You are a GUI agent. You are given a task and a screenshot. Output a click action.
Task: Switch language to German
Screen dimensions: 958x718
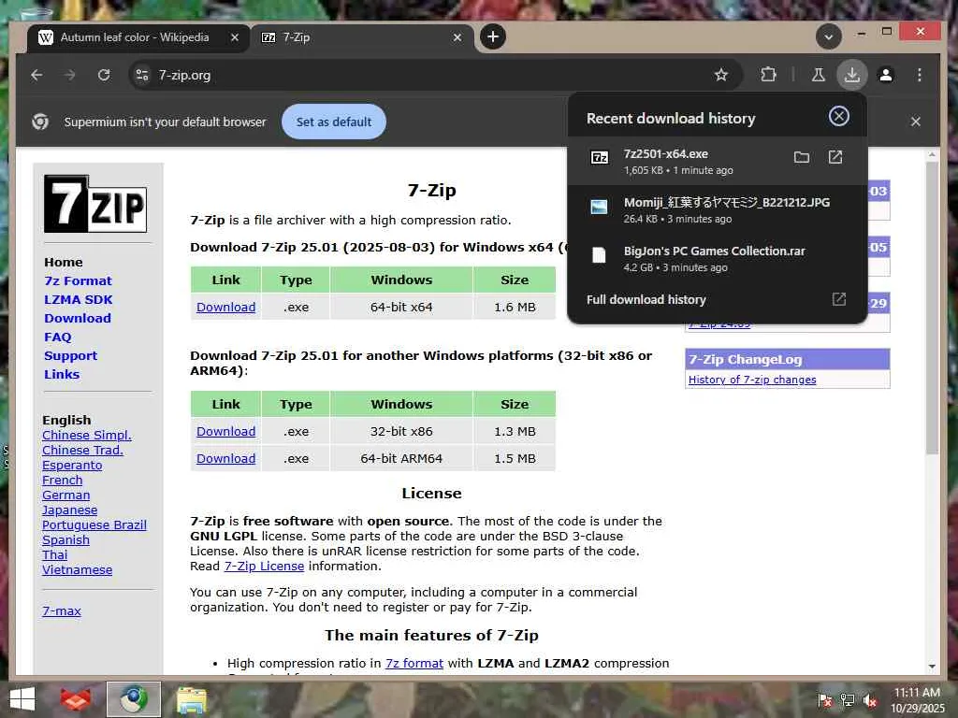coord(66,495)
